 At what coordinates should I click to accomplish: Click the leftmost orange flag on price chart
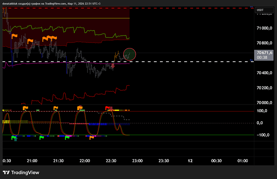click(14, 36)
